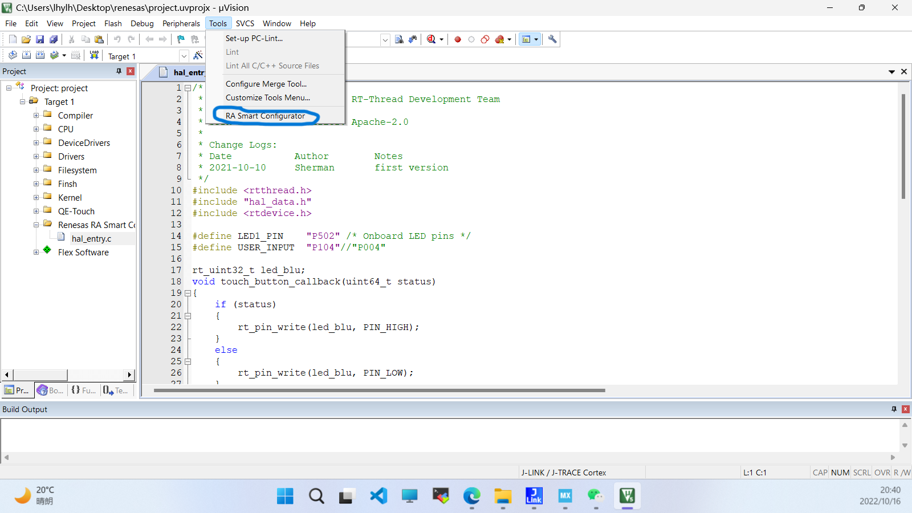The image size is (912, 513).
Task: Choose Customize Tools Menu entry
Action: [268, 97]
